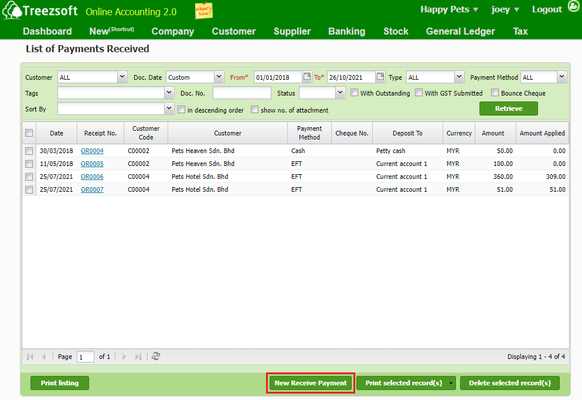Select the row checkbox for receipt OR0004
Screen dimensions: 582x400
[x=29, y=151]
